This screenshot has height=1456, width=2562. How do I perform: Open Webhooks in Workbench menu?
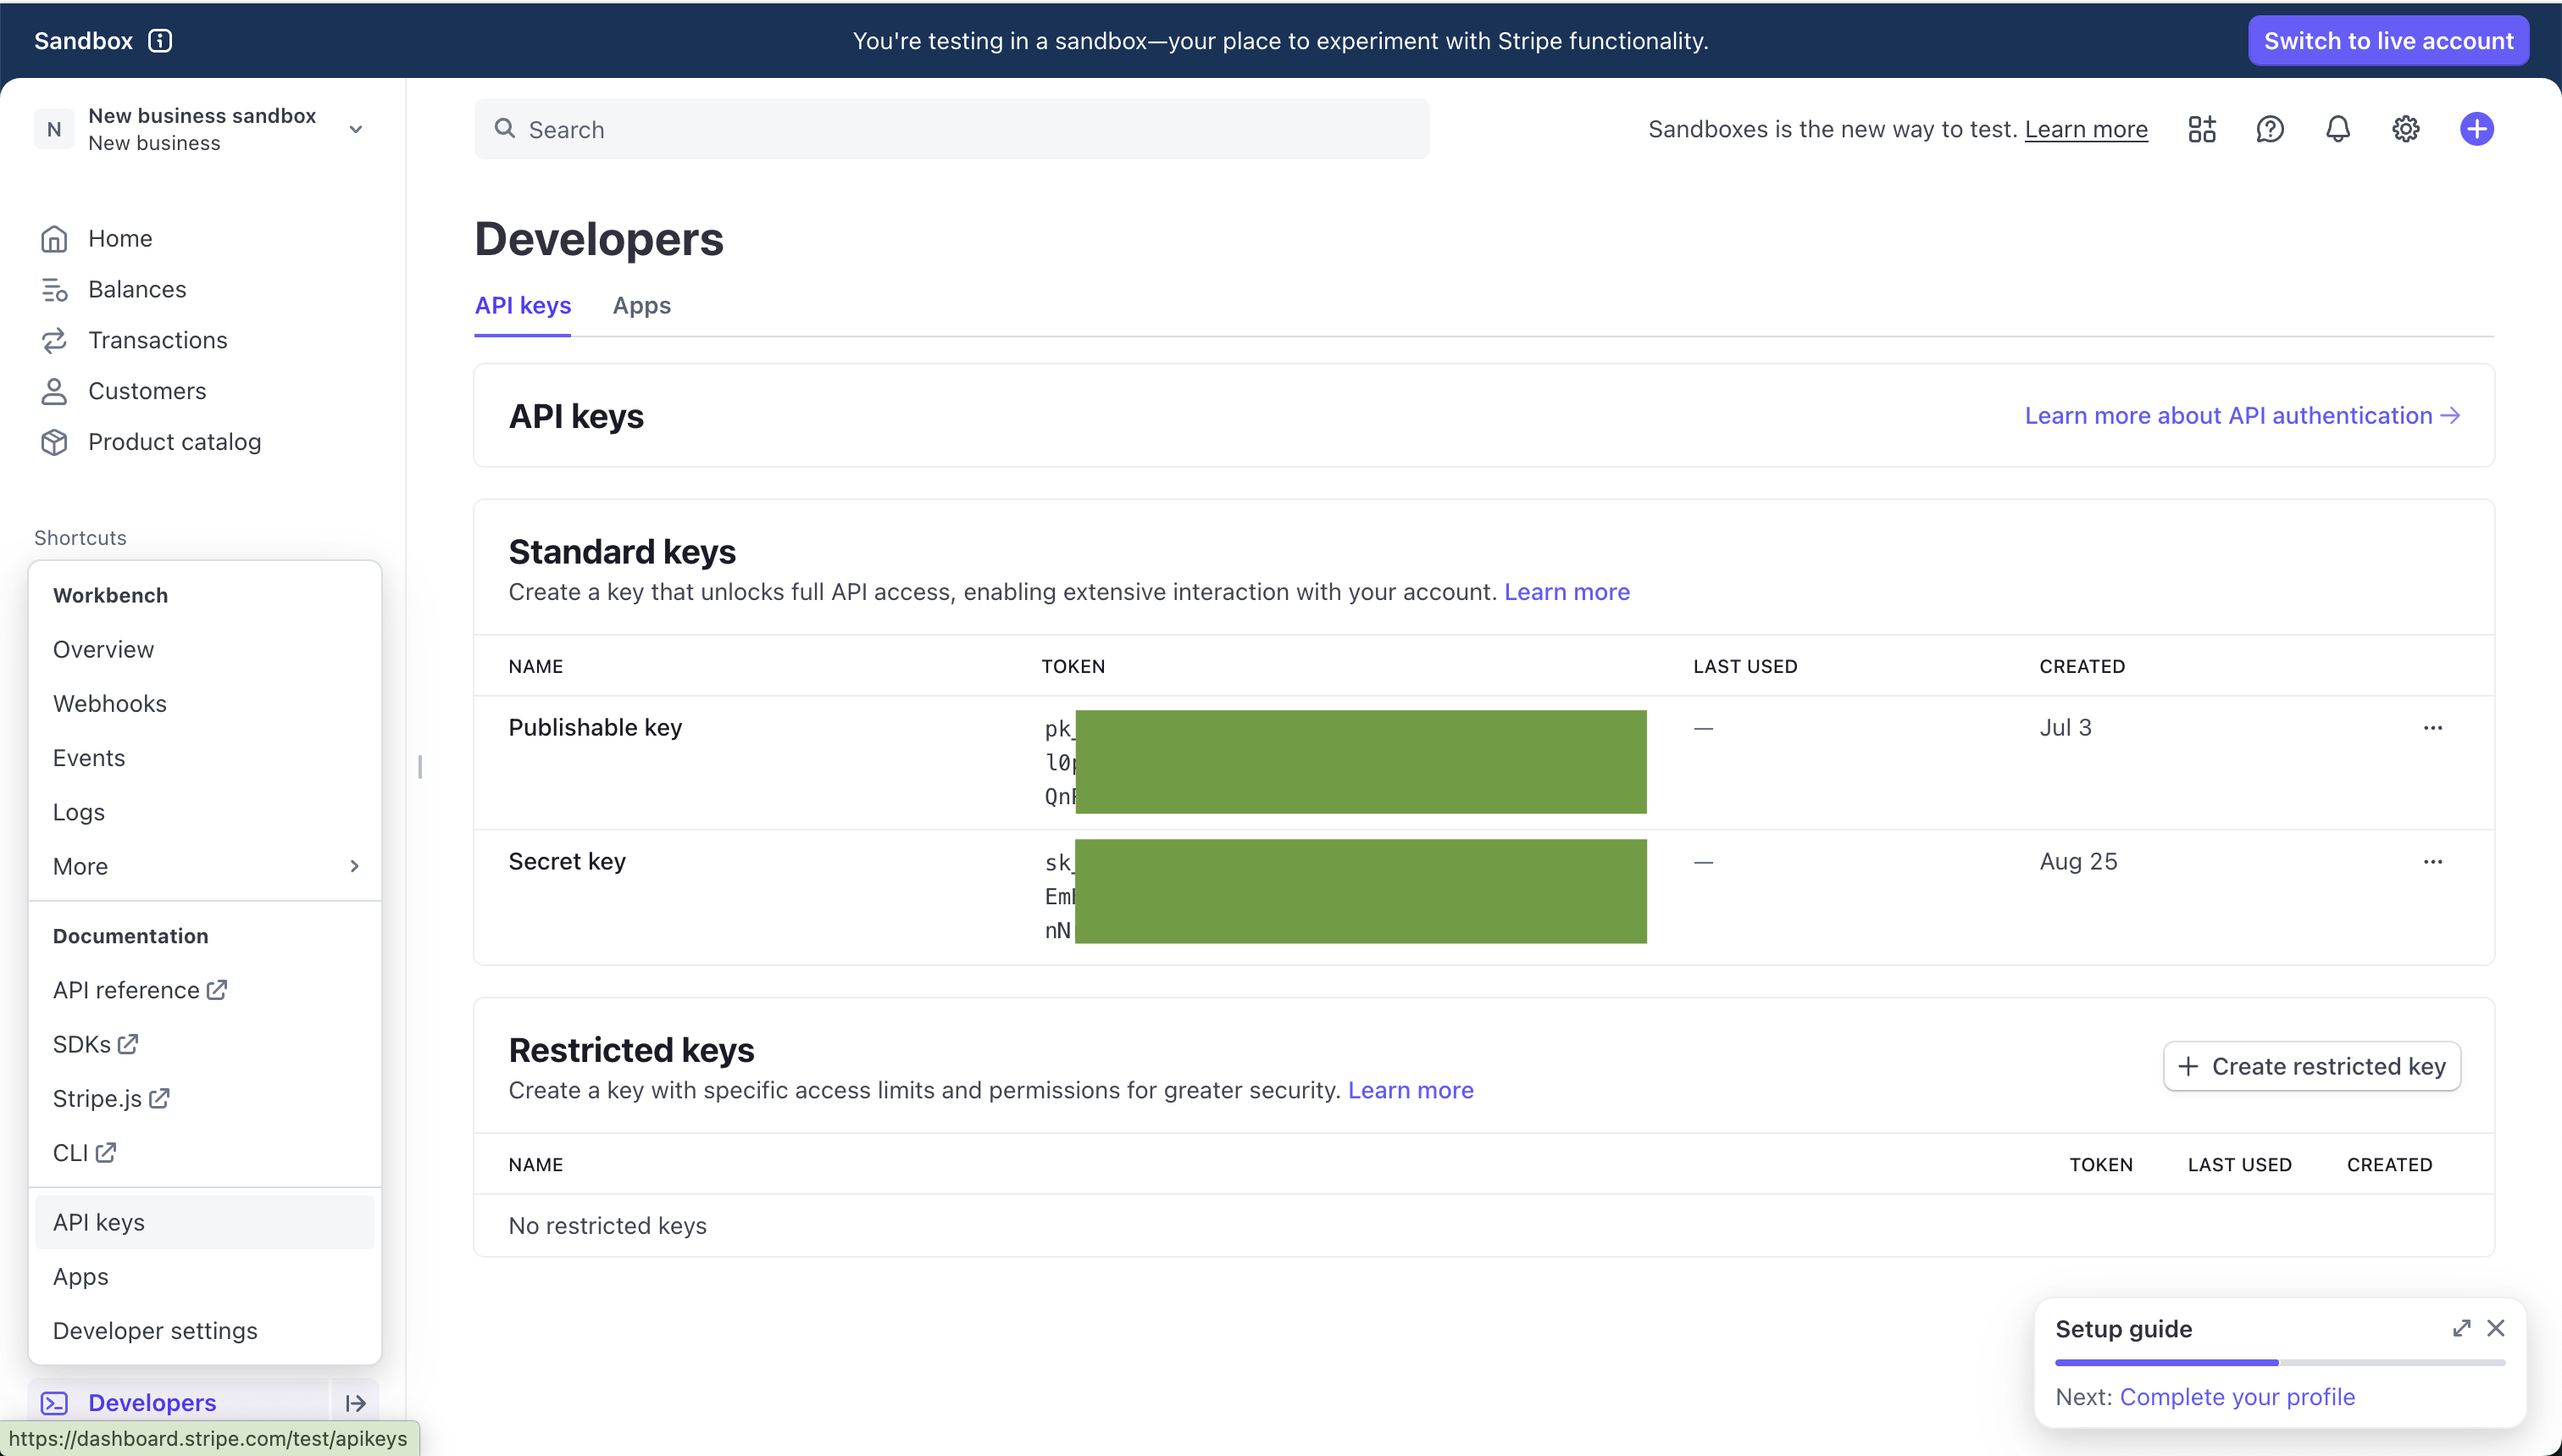tap(110, 704)
